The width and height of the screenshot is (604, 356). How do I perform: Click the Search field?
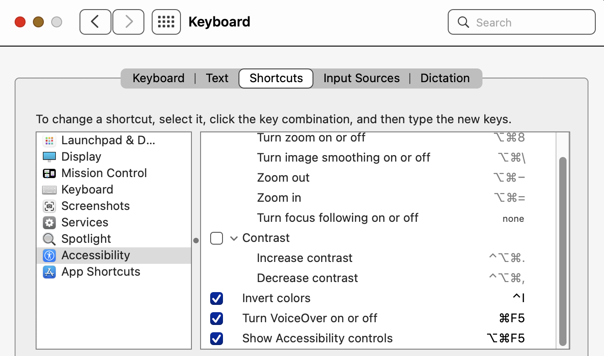tap(522, 22)
